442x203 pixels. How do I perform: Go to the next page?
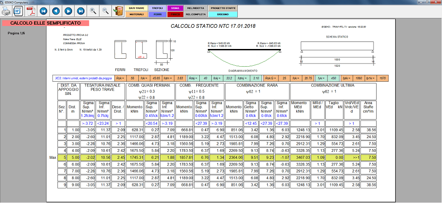[68, 11]
